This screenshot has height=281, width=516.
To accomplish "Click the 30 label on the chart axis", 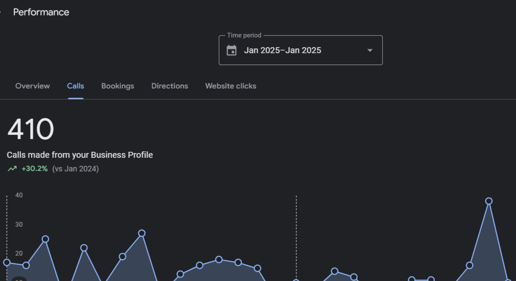I will coord(19,224).
